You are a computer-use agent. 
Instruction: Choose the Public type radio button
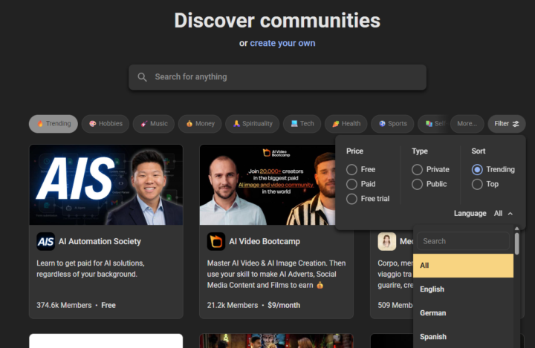(x=417, y=184)
